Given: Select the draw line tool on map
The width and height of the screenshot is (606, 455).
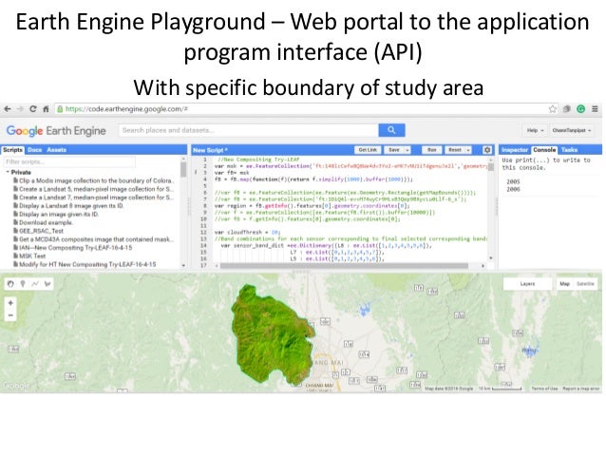Looking at the screenshot, I should click(x=35, y=284).
